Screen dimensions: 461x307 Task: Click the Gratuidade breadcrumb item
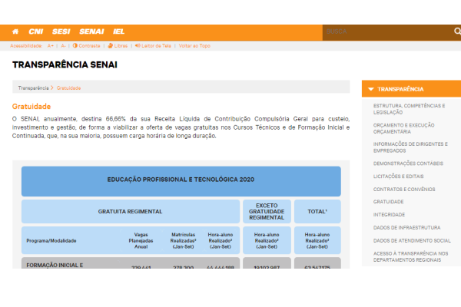(68, 88)
